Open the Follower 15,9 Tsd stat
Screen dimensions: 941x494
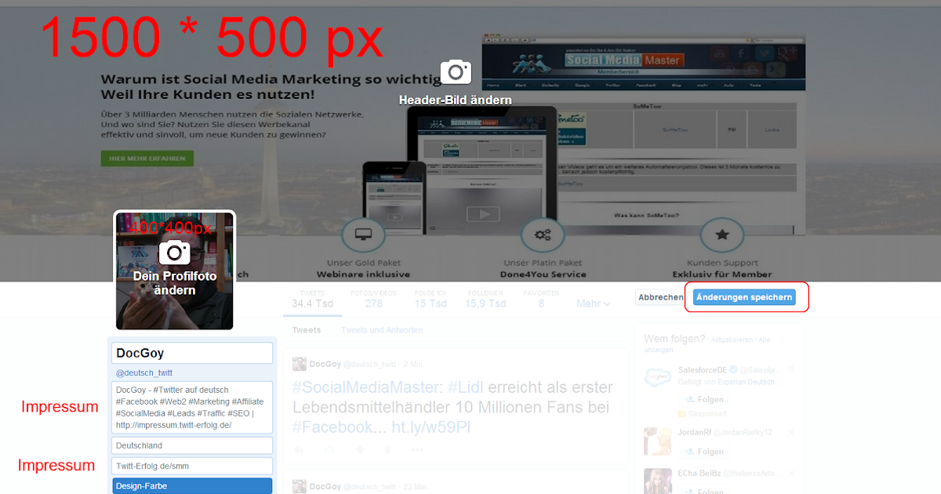pyautogui.click(x=485, y=299)
